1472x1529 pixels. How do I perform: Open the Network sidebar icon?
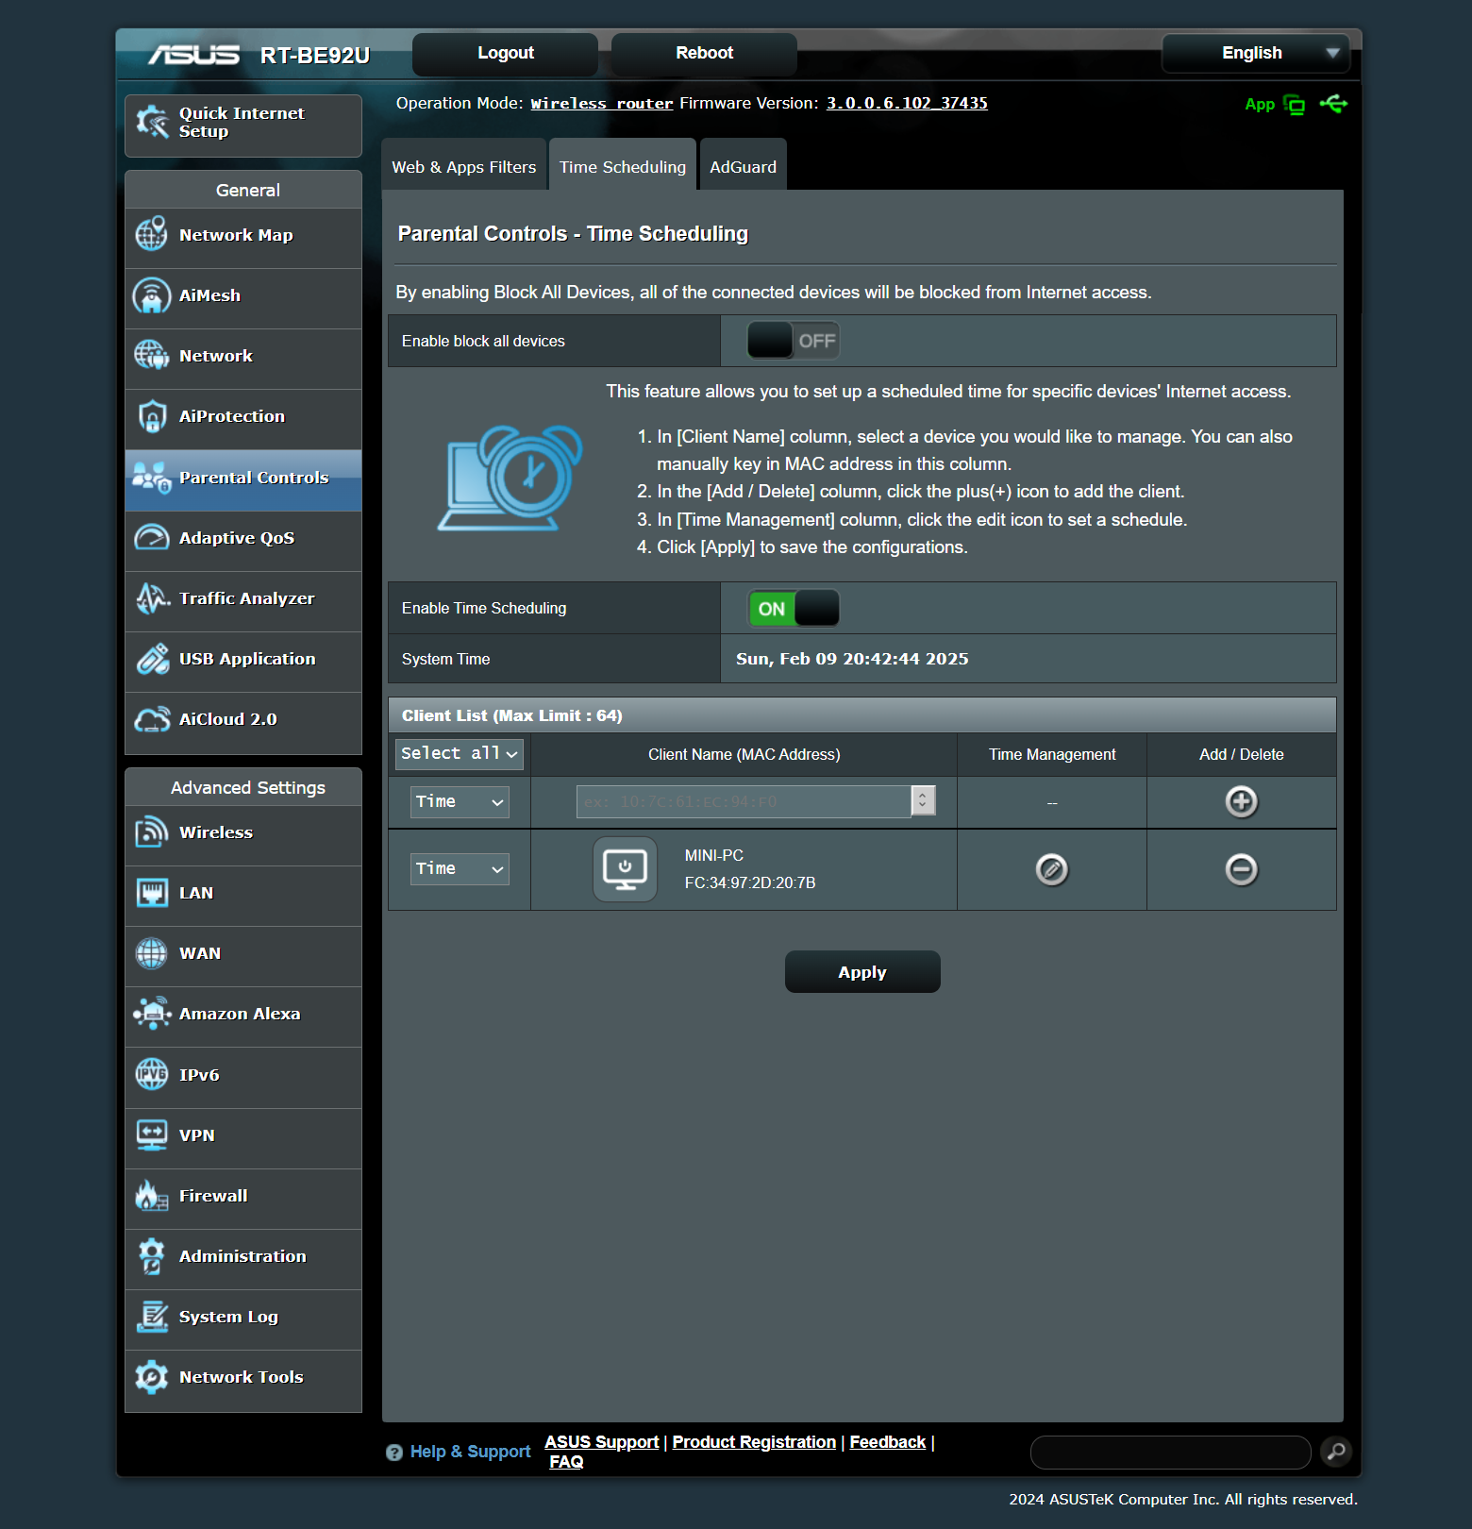[152, 356]
